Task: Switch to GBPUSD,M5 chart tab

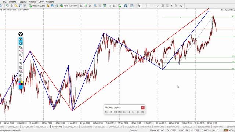Action: (13, 126)
